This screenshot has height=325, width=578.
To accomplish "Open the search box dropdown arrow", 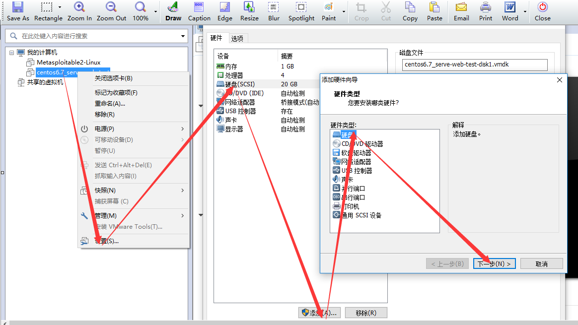I will 183,36.
